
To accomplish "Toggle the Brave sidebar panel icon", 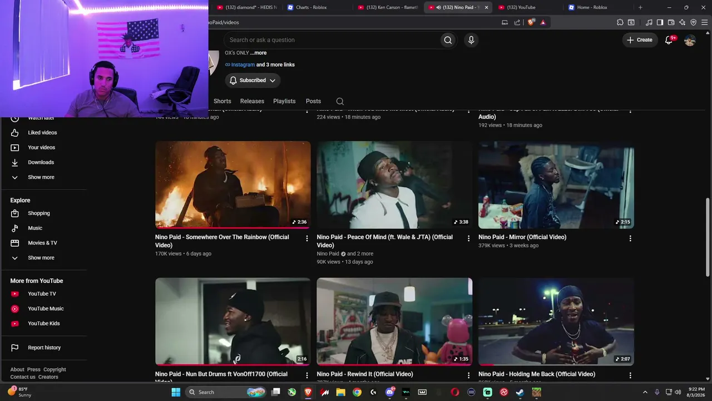I will pyautogui.click(x=660, y=22).
